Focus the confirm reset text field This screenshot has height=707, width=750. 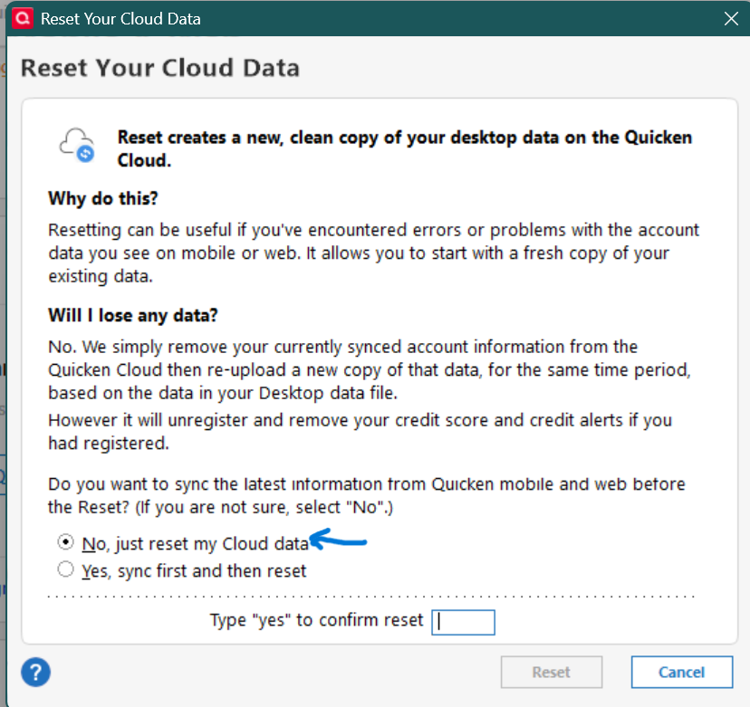[463, 622]
